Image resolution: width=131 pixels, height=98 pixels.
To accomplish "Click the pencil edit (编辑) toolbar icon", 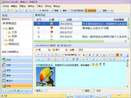I will (x=52, y=10).
